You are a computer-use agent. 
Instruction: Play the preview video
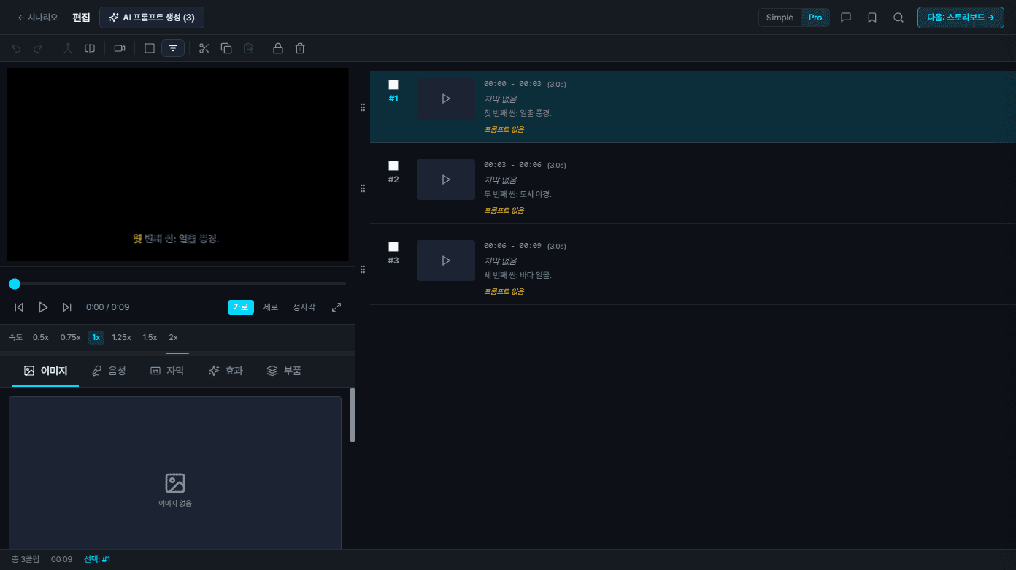point(43,307)
